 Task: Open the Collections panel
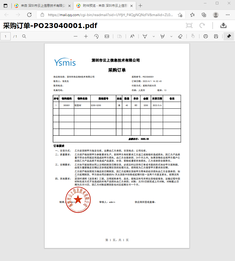[x=204, y=15]
